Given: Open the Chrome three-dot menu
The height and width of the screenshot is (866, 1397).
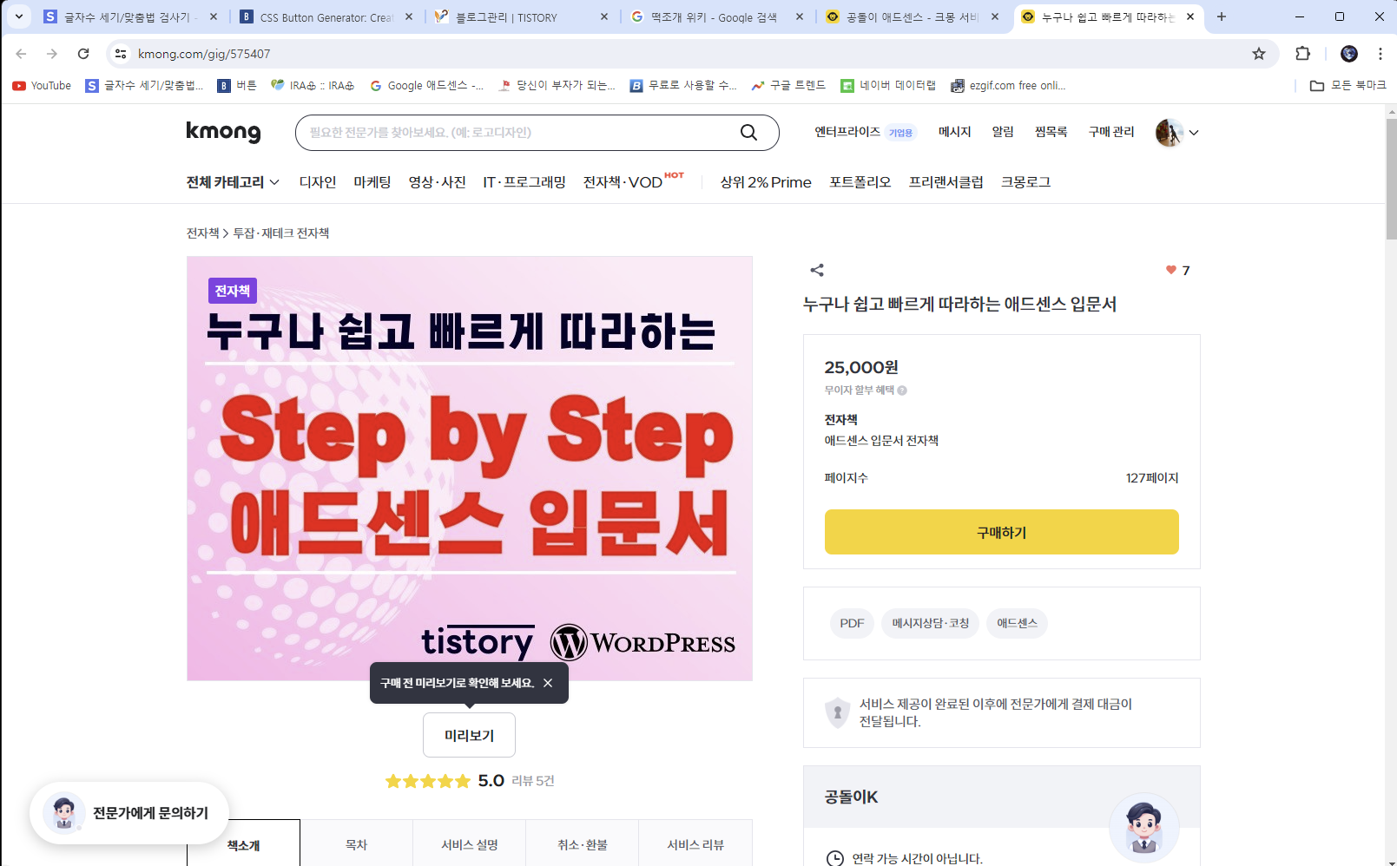Looking at the screenshot, I should pyautogui.click(x=1380, y=54).
